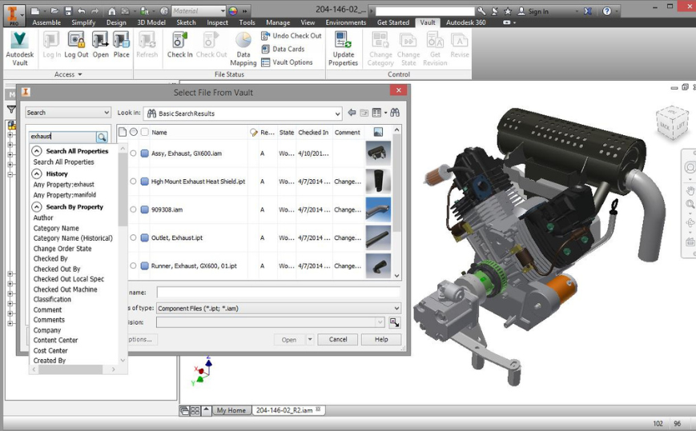Select radio for Runner, Exhaust, GX600, 01.ipt

click(133, 265)
